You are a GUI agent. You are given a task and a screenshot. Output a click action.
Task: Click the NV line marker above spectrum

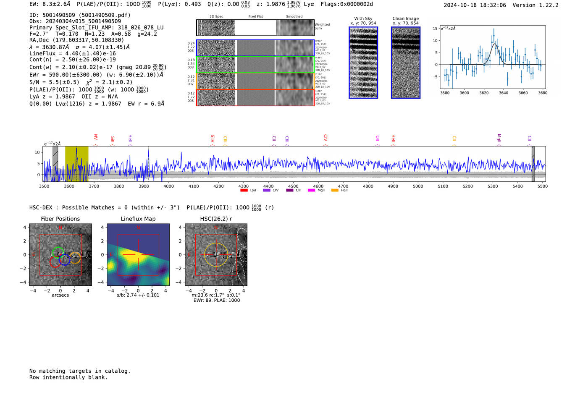[x=96, y=138]
